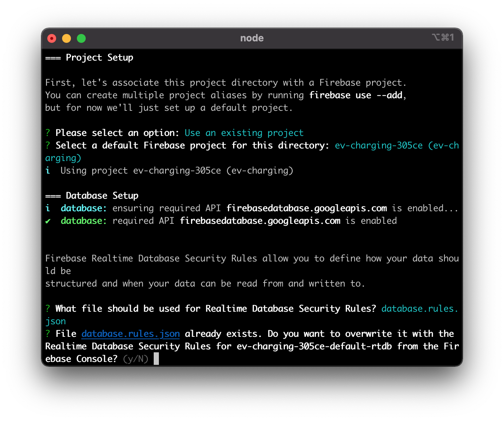Minimize the node terminal window

[67, 38]
